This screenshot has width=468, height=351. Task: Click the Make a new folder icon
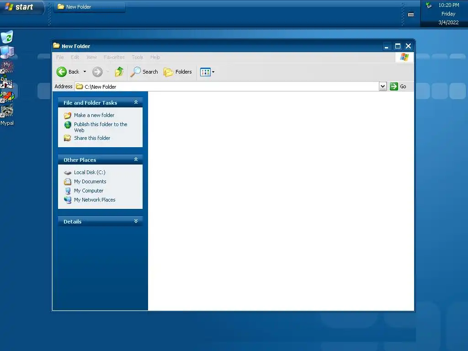pyautogui.click(x=68, y=115)
